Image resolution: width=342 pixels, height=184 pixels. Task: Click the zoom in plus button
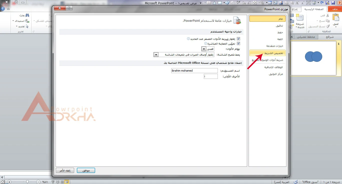click(9, 182)
